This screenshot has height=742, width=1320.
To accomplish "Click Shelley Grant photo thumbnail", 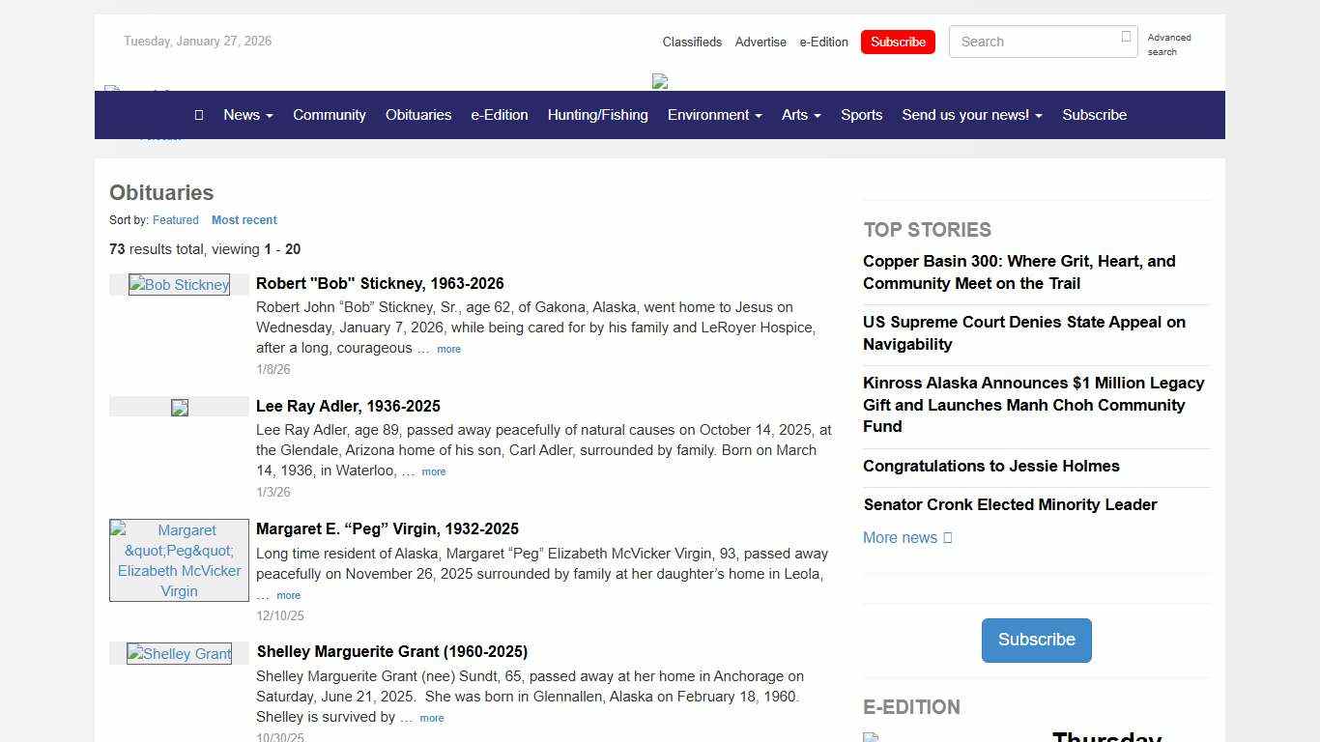I will click(x=180, y=654).
